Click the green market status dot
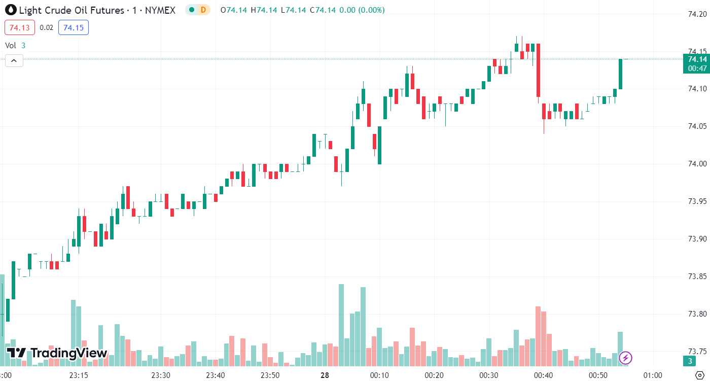 click(x=191, y=10)
